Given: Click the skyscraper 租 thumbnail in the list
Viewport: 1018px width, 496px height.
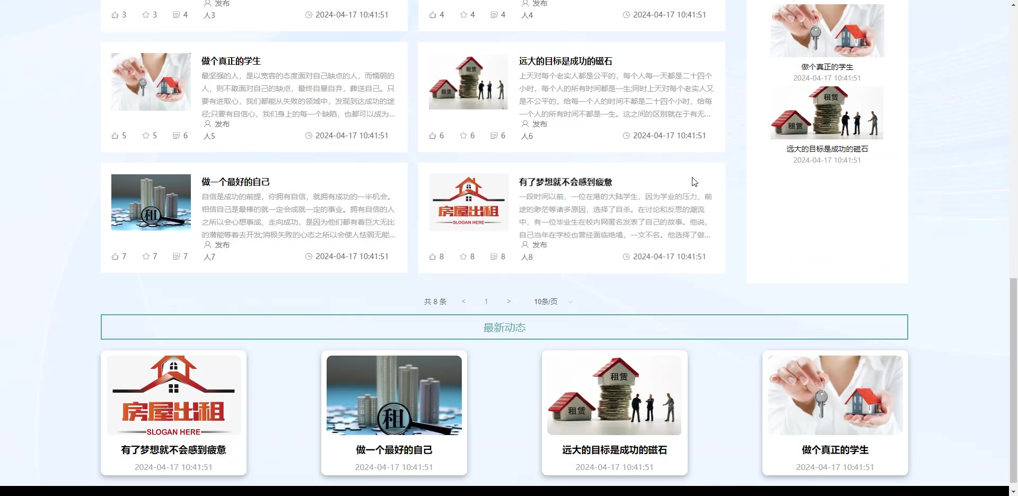Looking at the screenshot, I should 151,202.
